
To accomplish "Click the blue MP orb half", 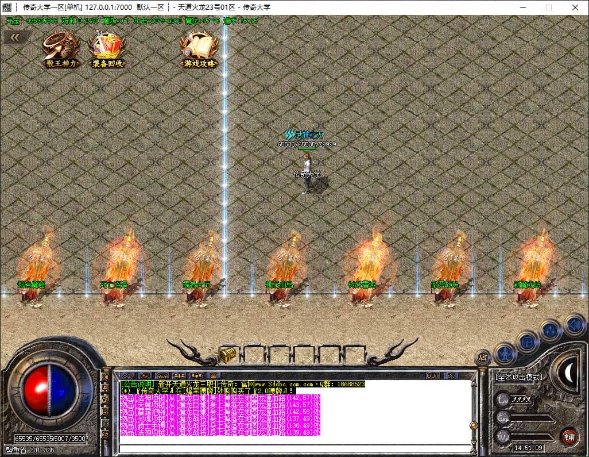I will tap(62, 390).
